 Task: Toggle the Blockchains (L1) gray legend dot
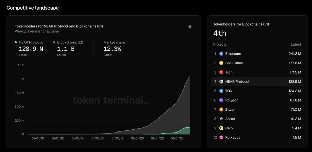(x=54, y=42)
